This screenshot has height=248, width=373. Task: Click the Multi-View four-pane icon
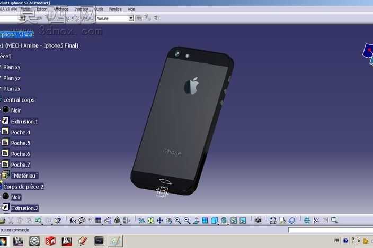(x=205, y=221)
